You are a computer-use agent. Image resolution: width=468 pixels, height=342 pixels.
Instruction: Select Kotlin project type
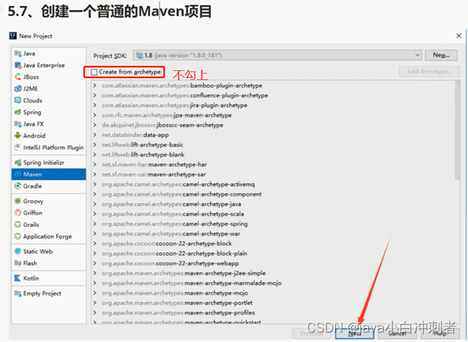coord(31,278)
